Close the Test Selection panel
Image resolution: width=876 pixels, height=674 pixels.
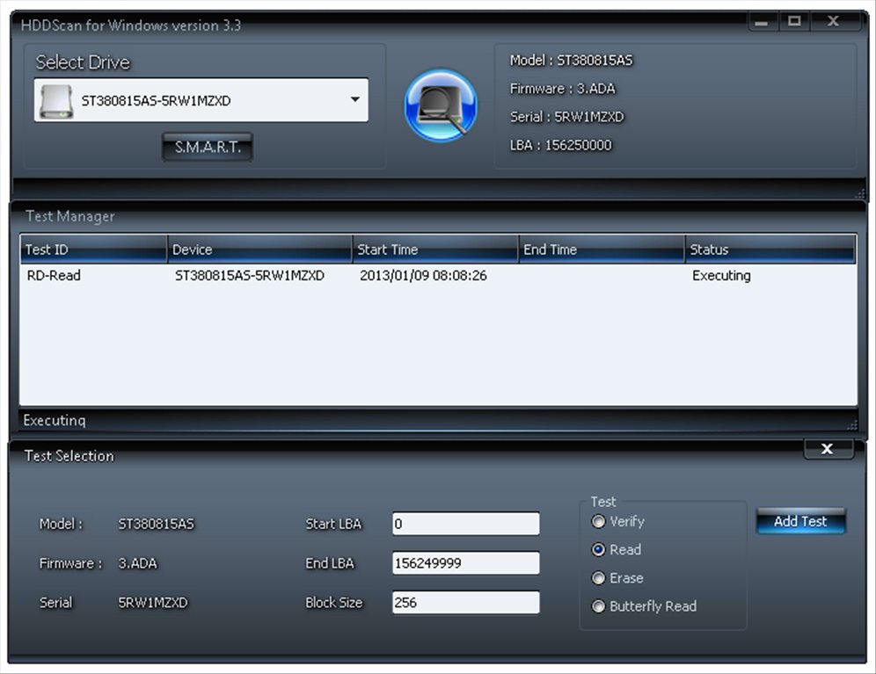(828, 449)
